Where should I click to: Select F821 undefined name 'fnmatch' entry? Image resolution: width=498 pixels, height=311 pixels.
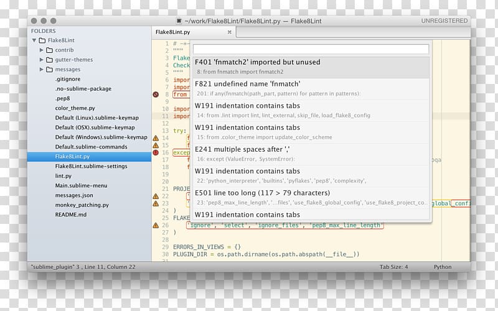pos(311,89)
